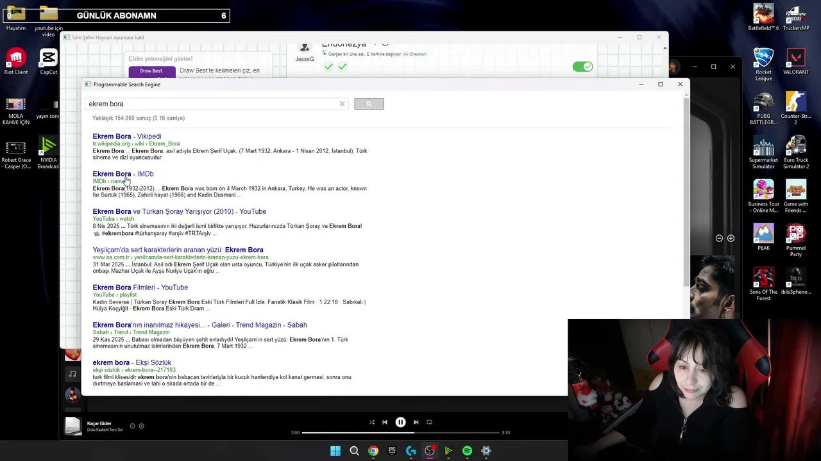Open the taskbar Search icon
The height and width of the screenshot is (461, 821).
tap(354, 451)
